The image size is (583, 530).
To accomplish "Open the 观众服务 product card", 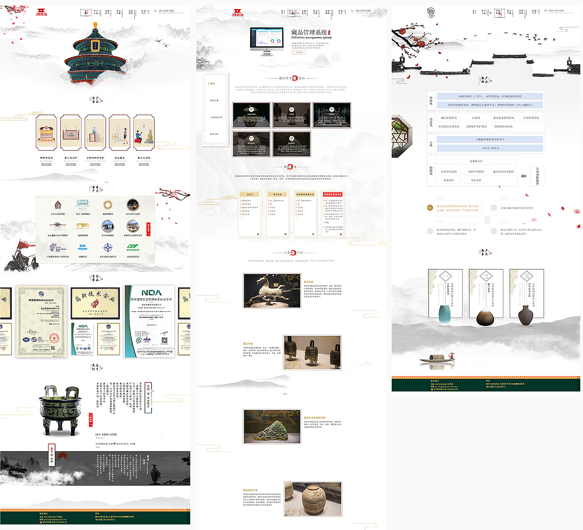I will point(120,133).
